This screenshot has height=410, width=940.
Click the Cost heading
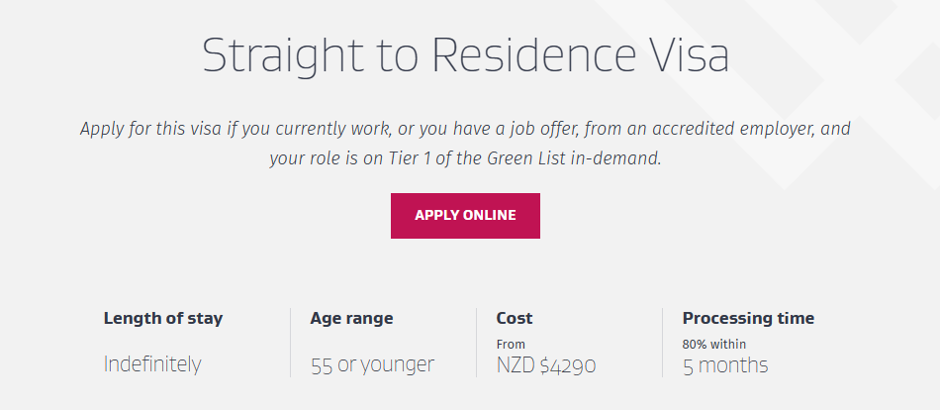(x=515, y=318)
